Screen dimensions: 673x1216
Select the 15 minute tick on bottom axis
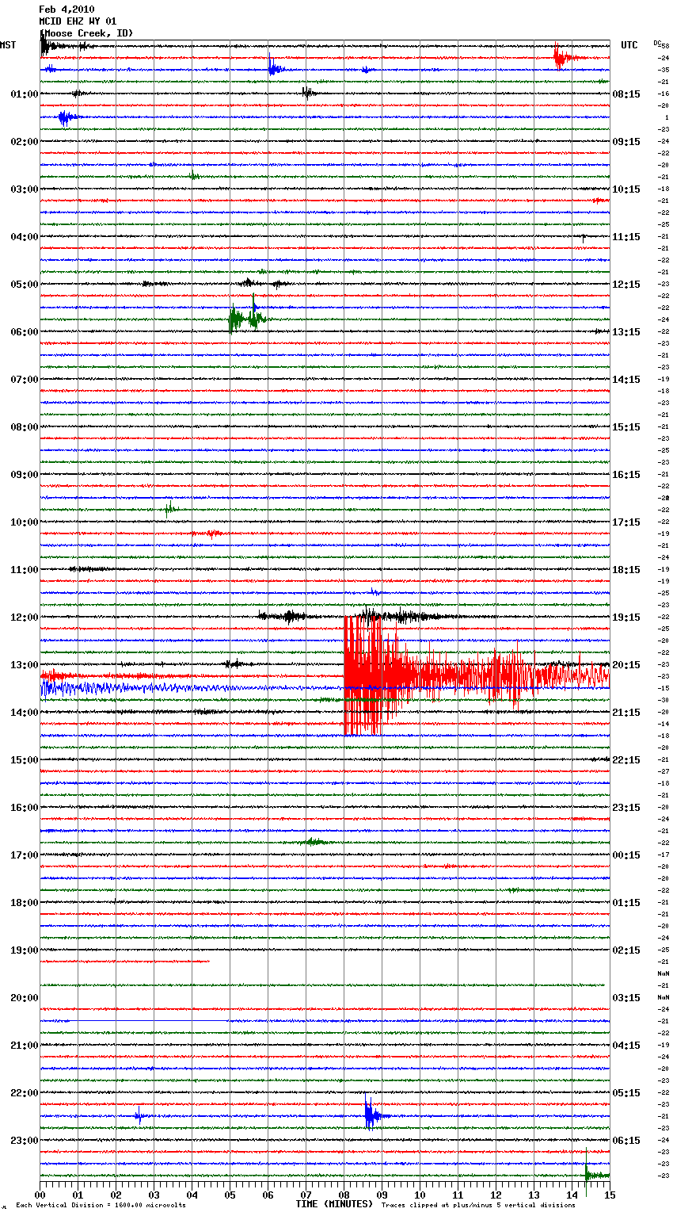[x=609, y=1195]
